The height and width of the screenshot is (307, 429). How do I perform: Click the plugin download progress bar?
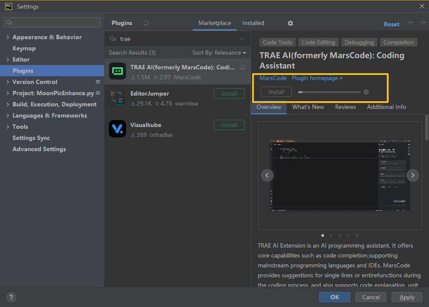point(330,92)
